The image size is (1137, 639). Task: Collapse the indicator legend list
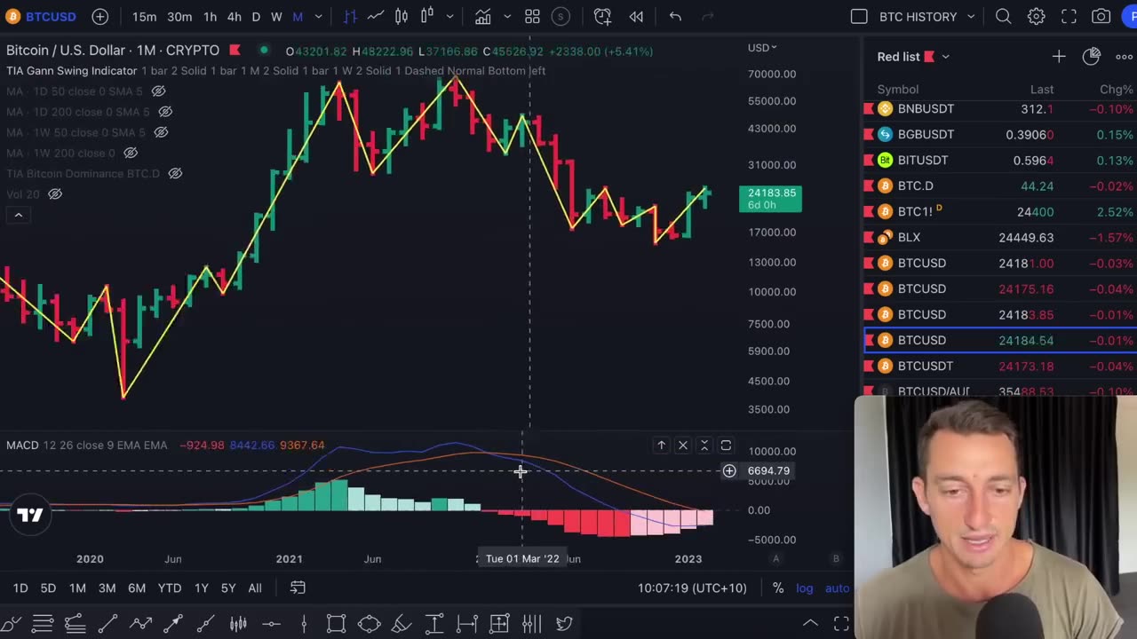tap(18, 215)
